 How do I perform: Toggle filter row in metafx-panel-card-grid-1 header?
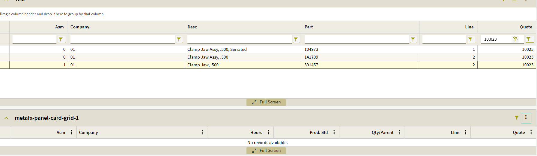tap(517, 118)
